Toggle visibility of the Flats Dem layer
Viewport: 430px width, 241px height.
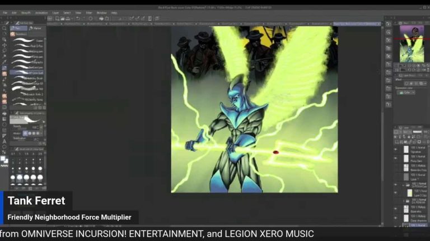pos(396,158)
